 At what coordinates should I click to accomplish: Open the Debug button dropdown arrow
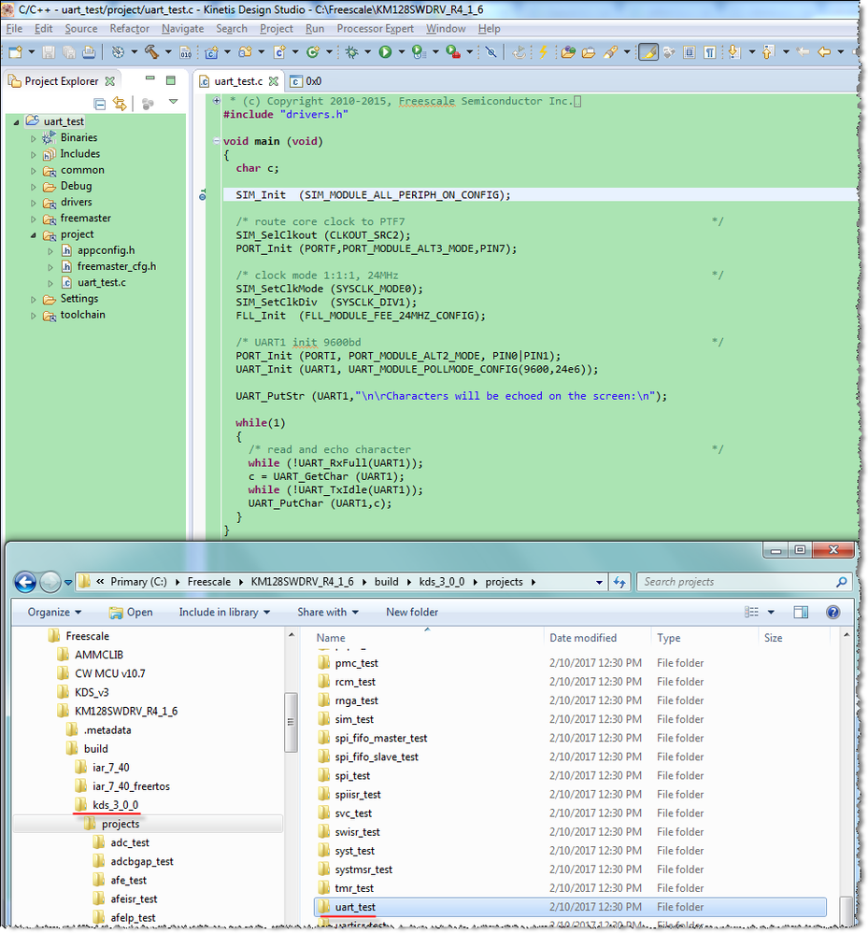(x=367, y=52)
